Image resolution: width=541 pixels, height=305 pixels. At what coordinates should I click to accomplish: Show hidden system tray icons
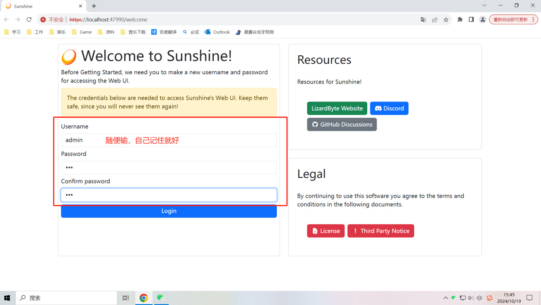[x=445, y=298]
